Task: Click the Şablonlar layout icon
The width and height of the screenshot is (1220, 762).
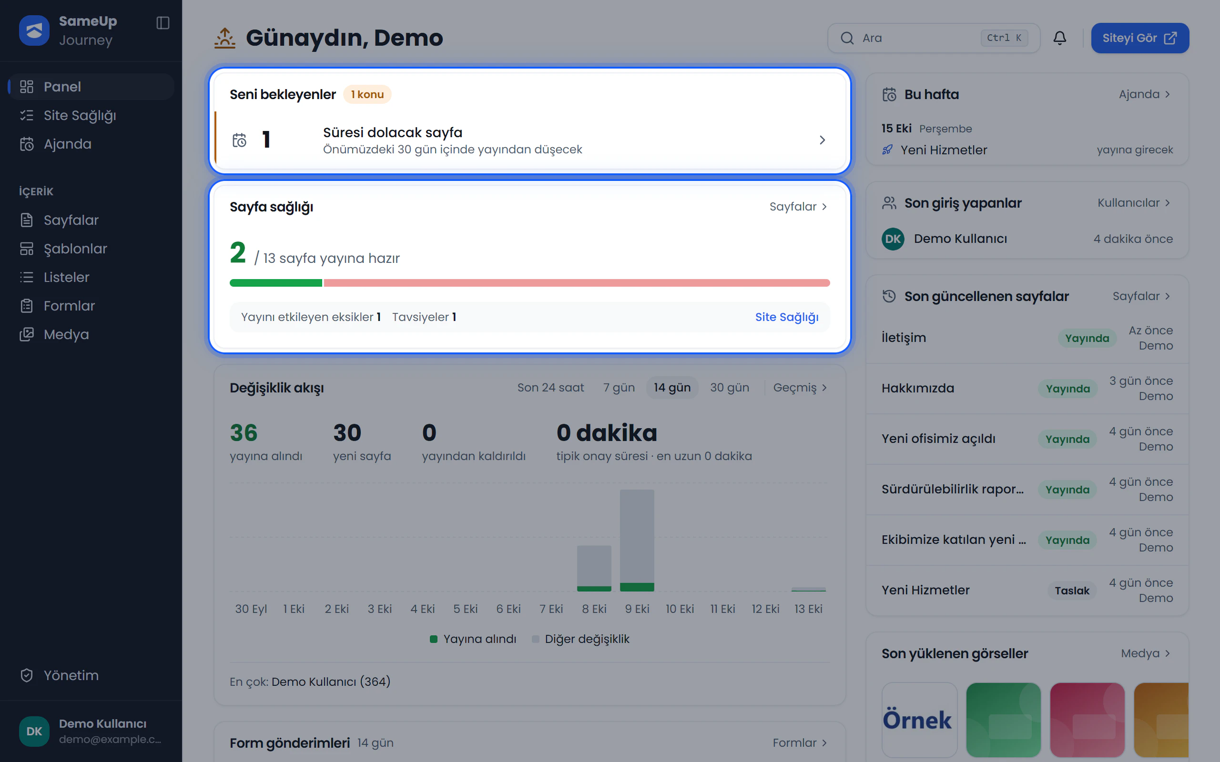Action: [x=27, y=249]
